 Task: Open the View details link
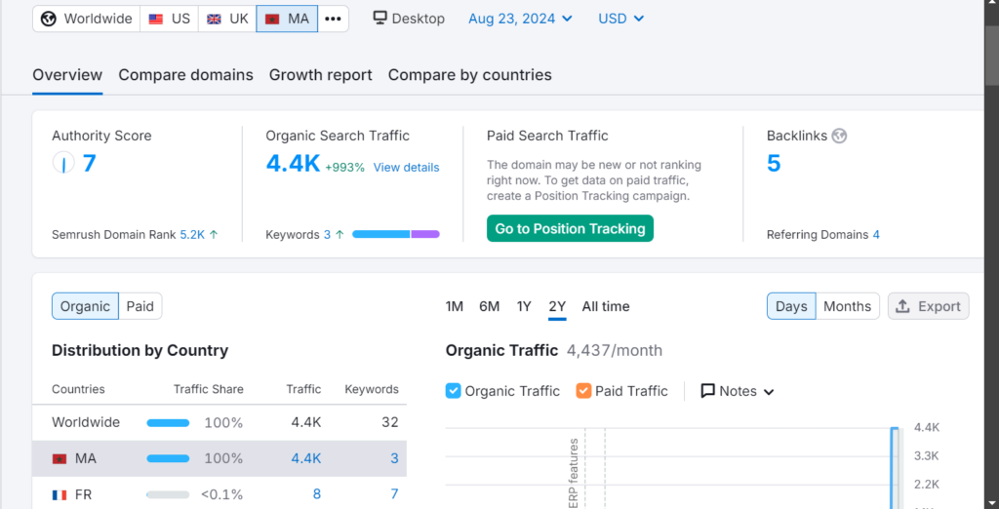pyautogui.click(x=406, y=168)
